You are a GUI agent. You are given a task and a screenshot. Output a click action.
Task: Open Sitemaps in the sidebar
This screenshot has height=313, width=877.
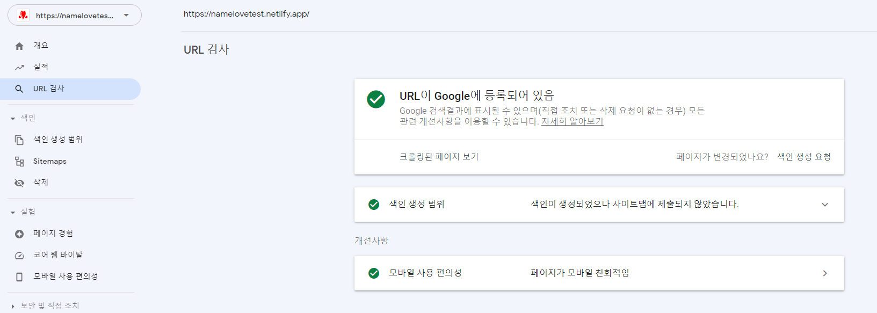(x=70, y=161)
